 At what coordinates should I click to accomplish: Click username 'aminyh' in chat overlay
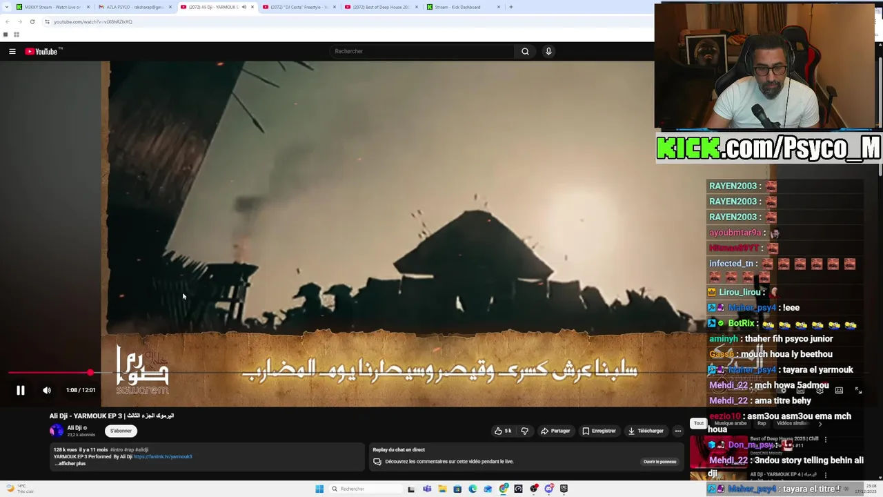tap(724, 339)
